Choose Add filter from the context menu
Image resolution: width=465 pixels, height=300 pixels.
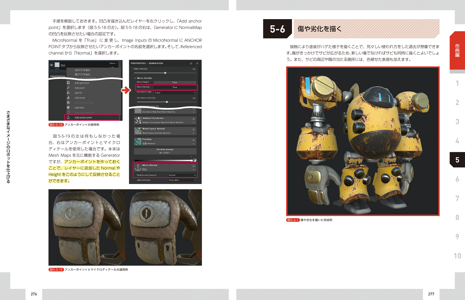79,108
